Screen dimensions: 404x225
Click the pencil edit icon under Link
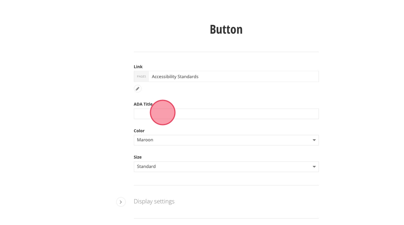(137, 89)
